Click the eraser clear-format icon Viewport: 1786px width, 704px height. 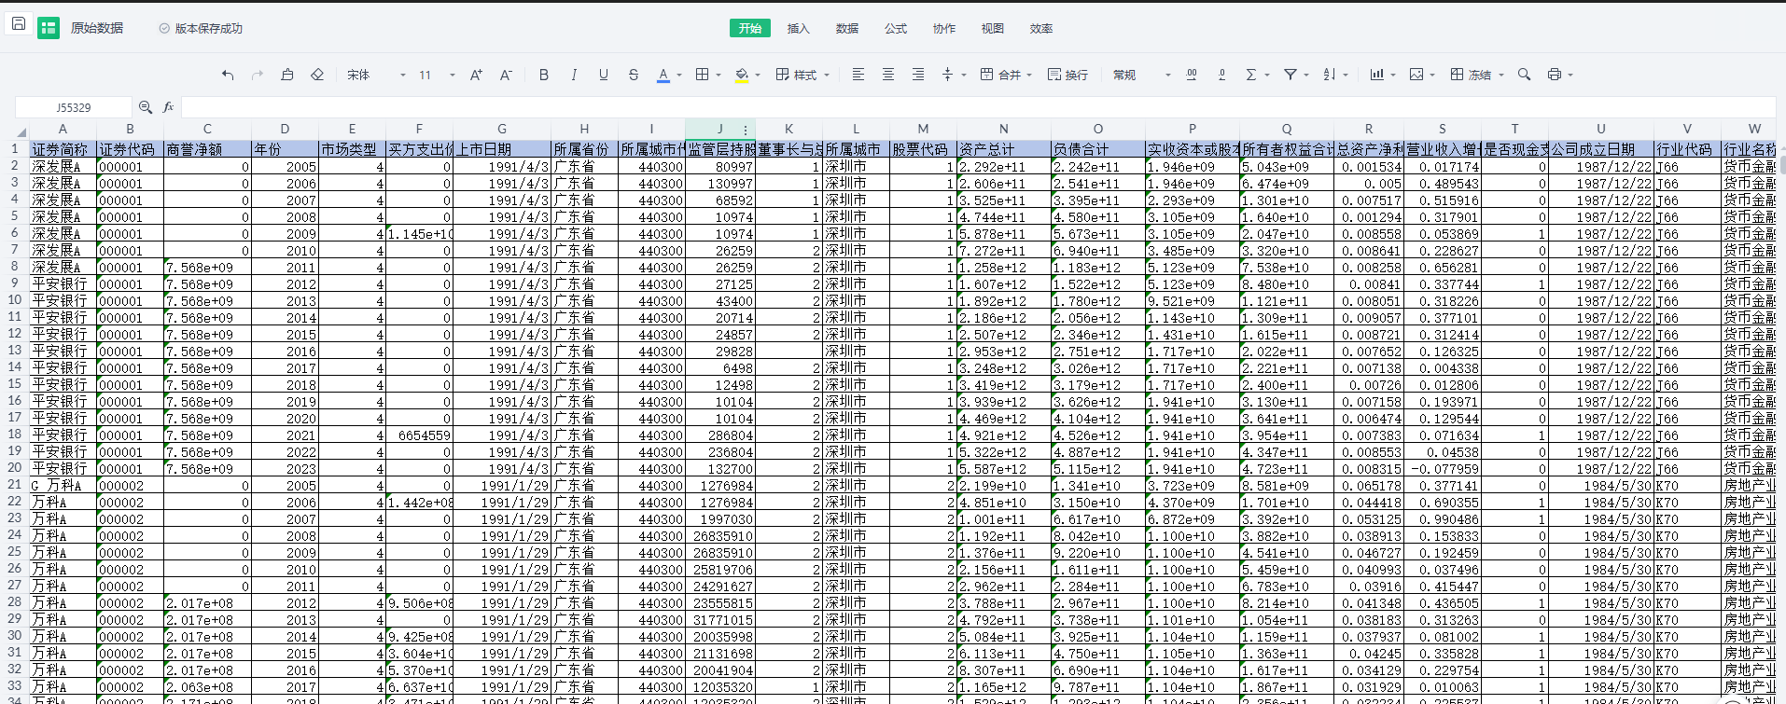[317, 75]
